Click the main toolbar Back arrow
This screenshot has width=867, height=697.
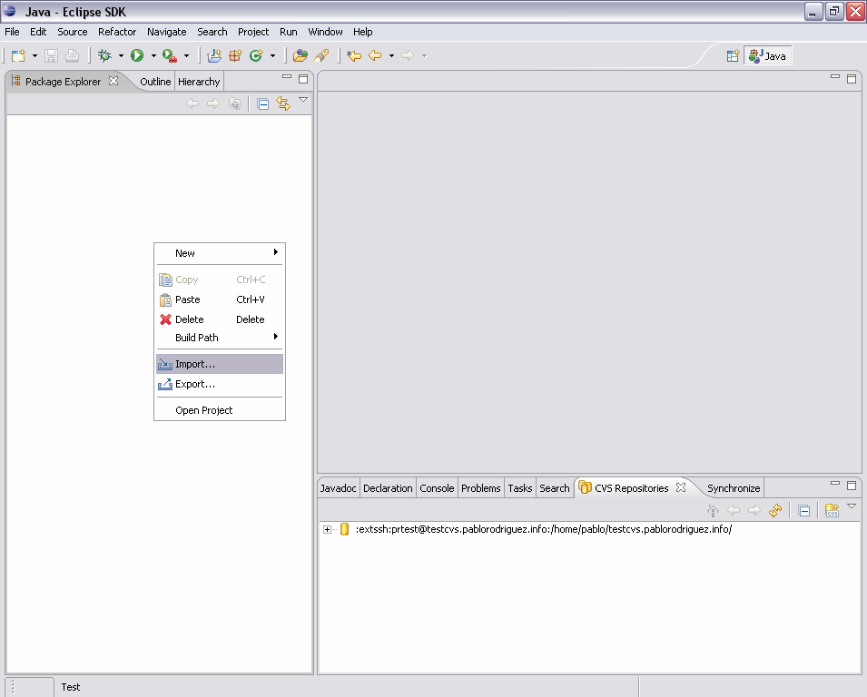pos(375,55)
